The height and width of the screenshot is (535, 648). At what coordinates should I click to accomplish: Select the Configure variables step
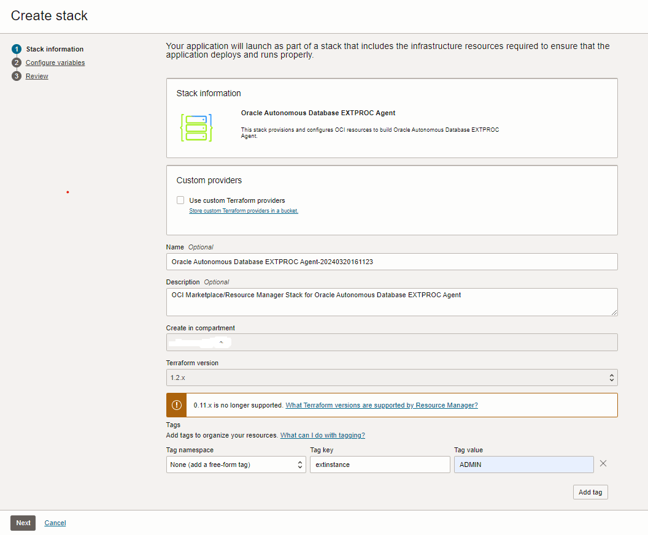pos(55,63)
